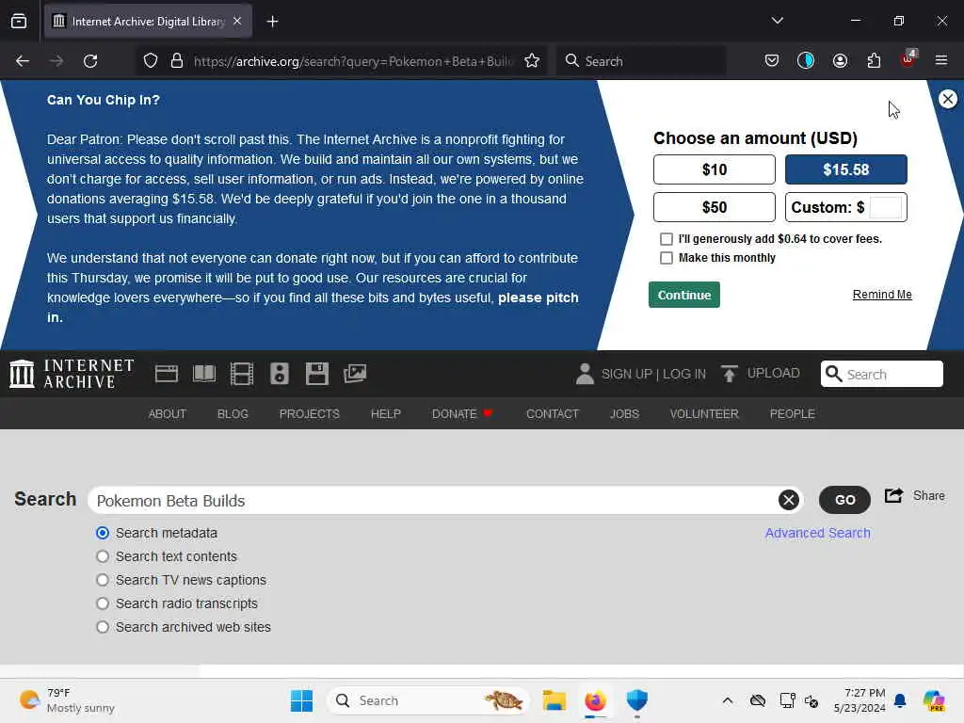
Task: Select the Search text contents option
Action: point(103,556)
